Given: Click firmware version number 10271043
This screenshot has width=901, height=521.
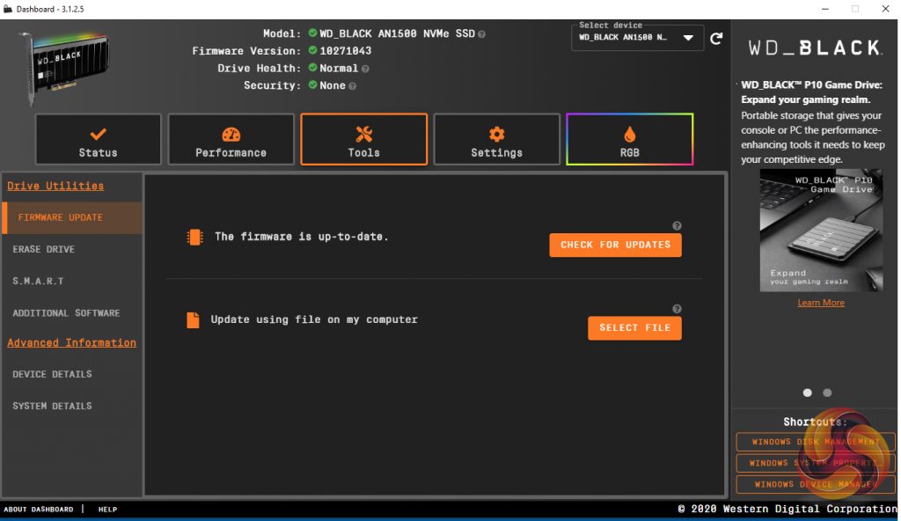Looking at the screenshot, I should tap(345, 51).
